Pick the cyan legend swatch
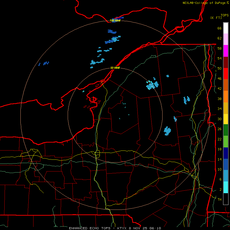This screenshot has width=230, height=230. pyautogui.click(x=226, y=187)
